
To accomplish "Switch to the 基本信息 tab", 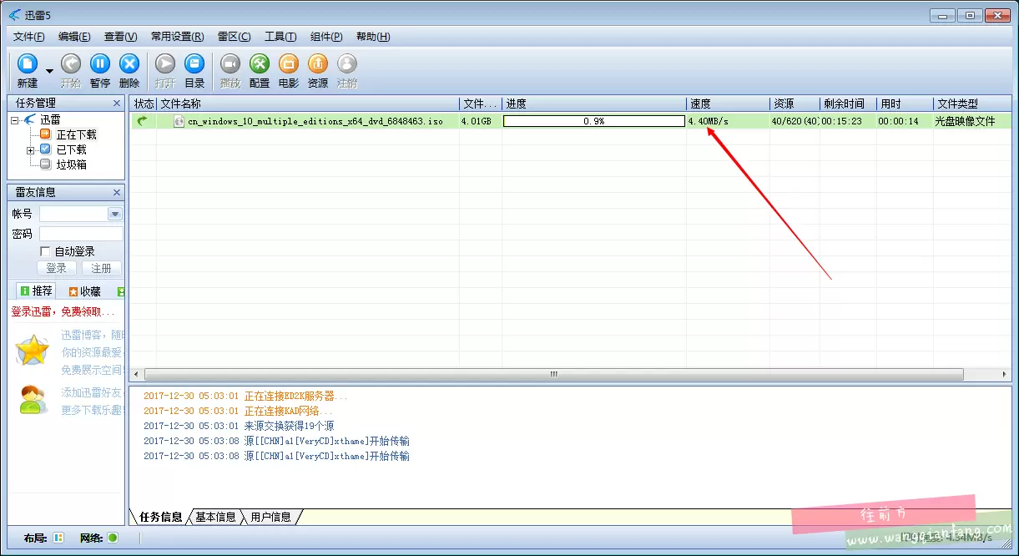I will point(215,517).
